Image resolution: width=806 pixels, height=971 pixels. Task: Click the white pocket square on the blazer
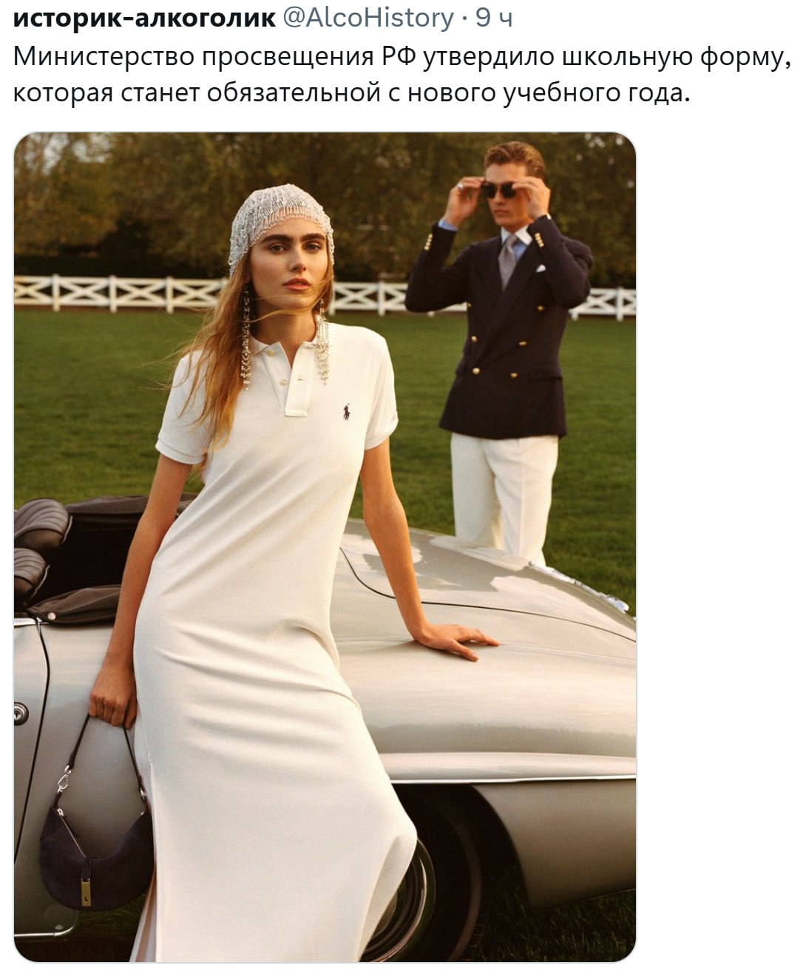point(541,268)
